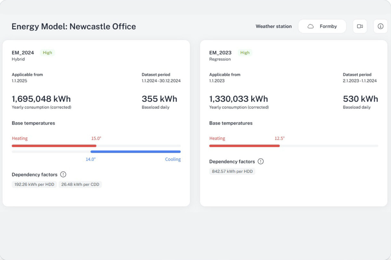Click the red heating bar in EM_2024

(x=54, y=146)
